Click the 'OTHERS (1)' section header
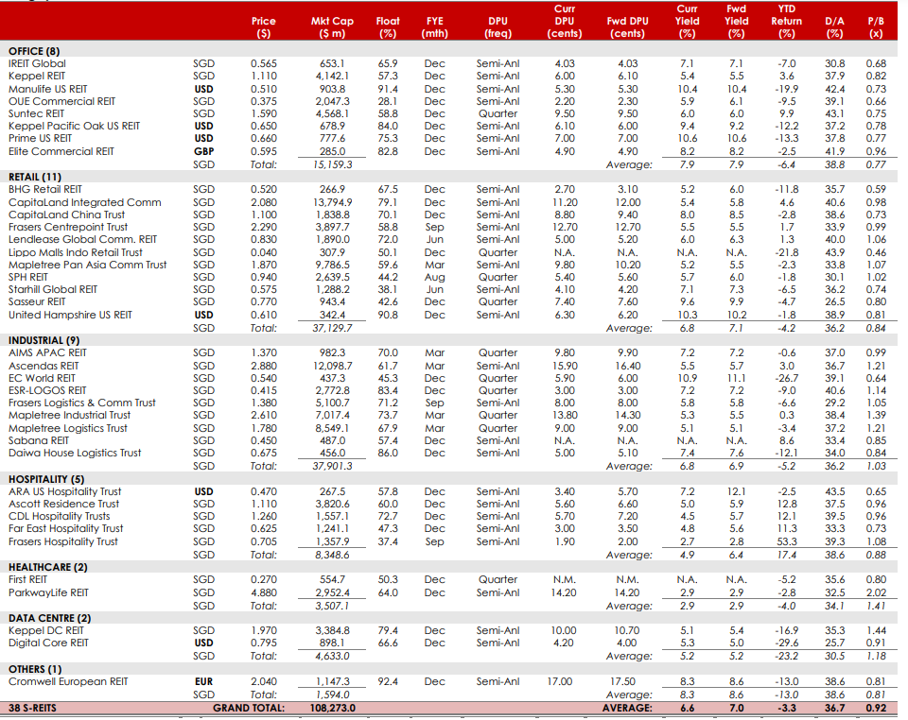Viewport: 908px width, 720px height. tap(35, 669)
